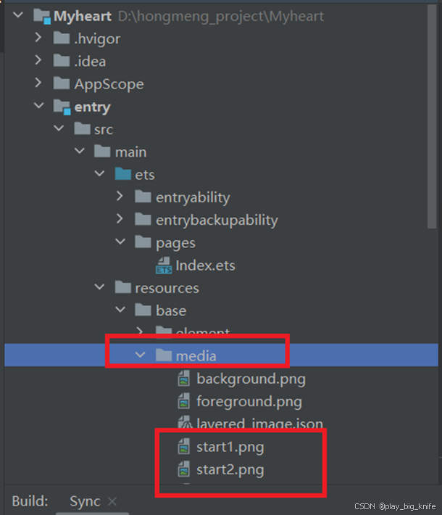This screenshot has height=515, width=442.
Task: Close the Sync tab
Action: coord(112,501)
